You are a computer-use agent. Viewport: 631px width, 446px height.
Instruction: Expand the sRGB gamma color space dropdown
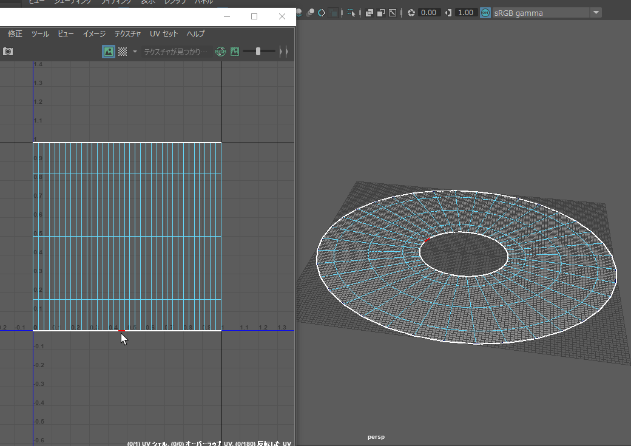596,13
